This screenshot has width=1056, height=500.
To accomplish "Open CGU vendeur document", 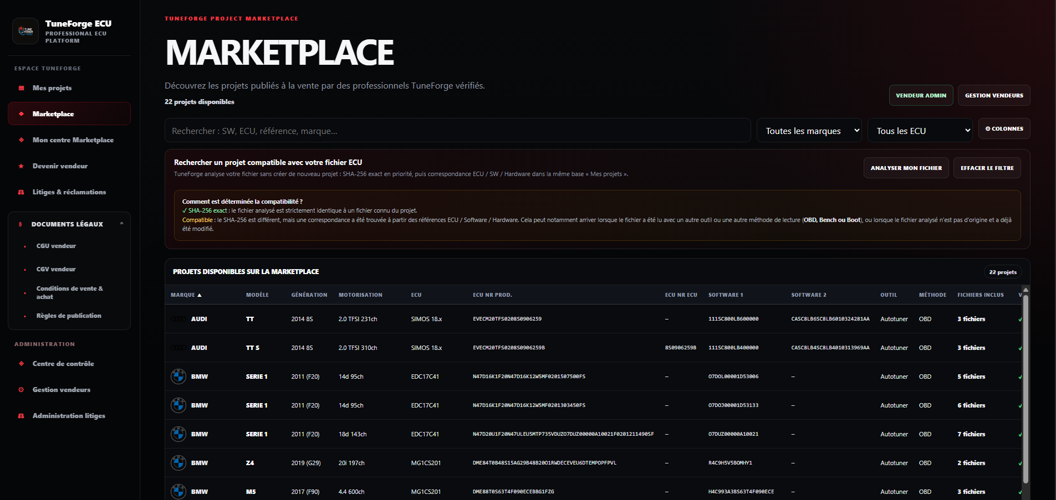I will 56,246.
